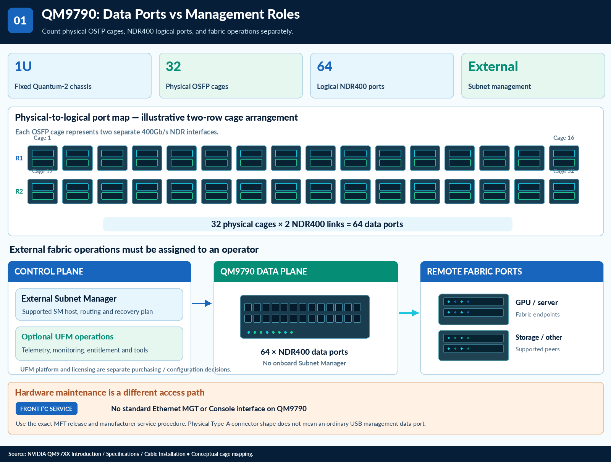The width and height of the screenshot is (611, 462).
Task: Click the FRONT I²C SERVICE badge
Action: click(x=47, y=409)
